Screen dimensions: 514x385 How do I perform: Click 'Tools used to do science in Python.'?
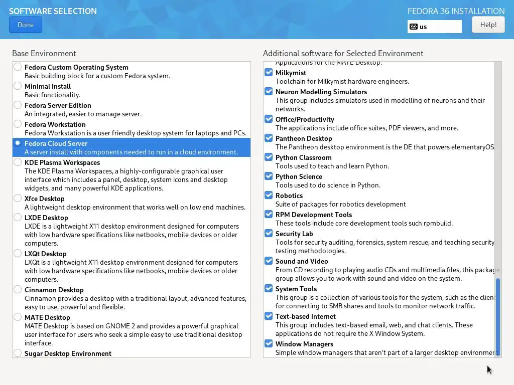328,185
